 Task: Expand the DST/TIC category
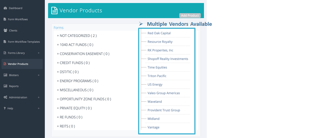click(68, 72)
